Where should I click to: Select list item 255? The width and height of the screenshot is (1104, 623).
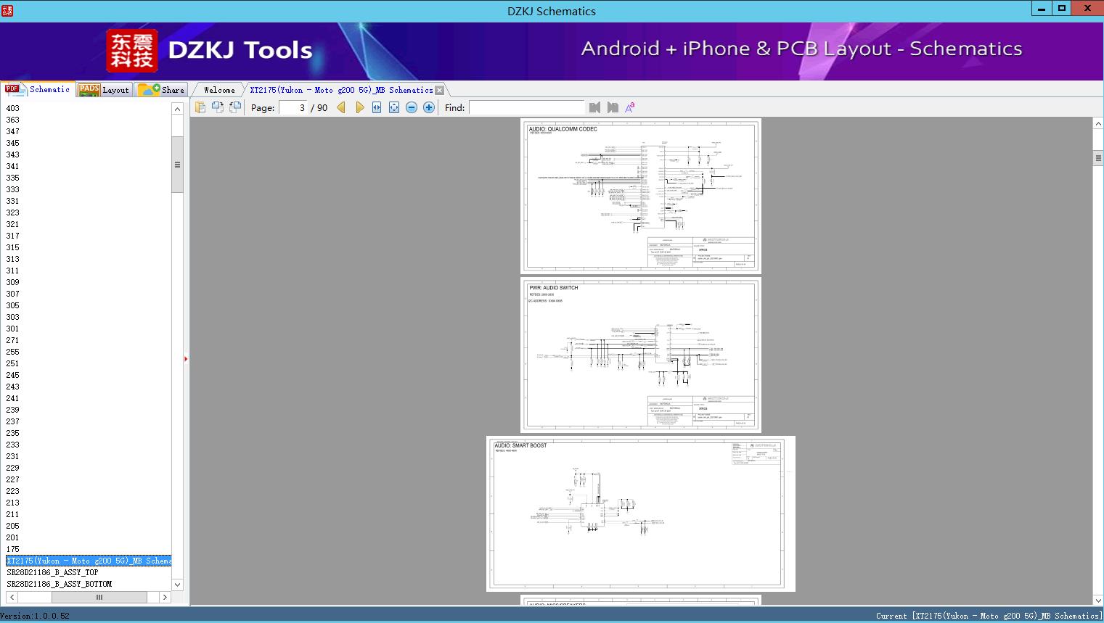pos(13,352)
